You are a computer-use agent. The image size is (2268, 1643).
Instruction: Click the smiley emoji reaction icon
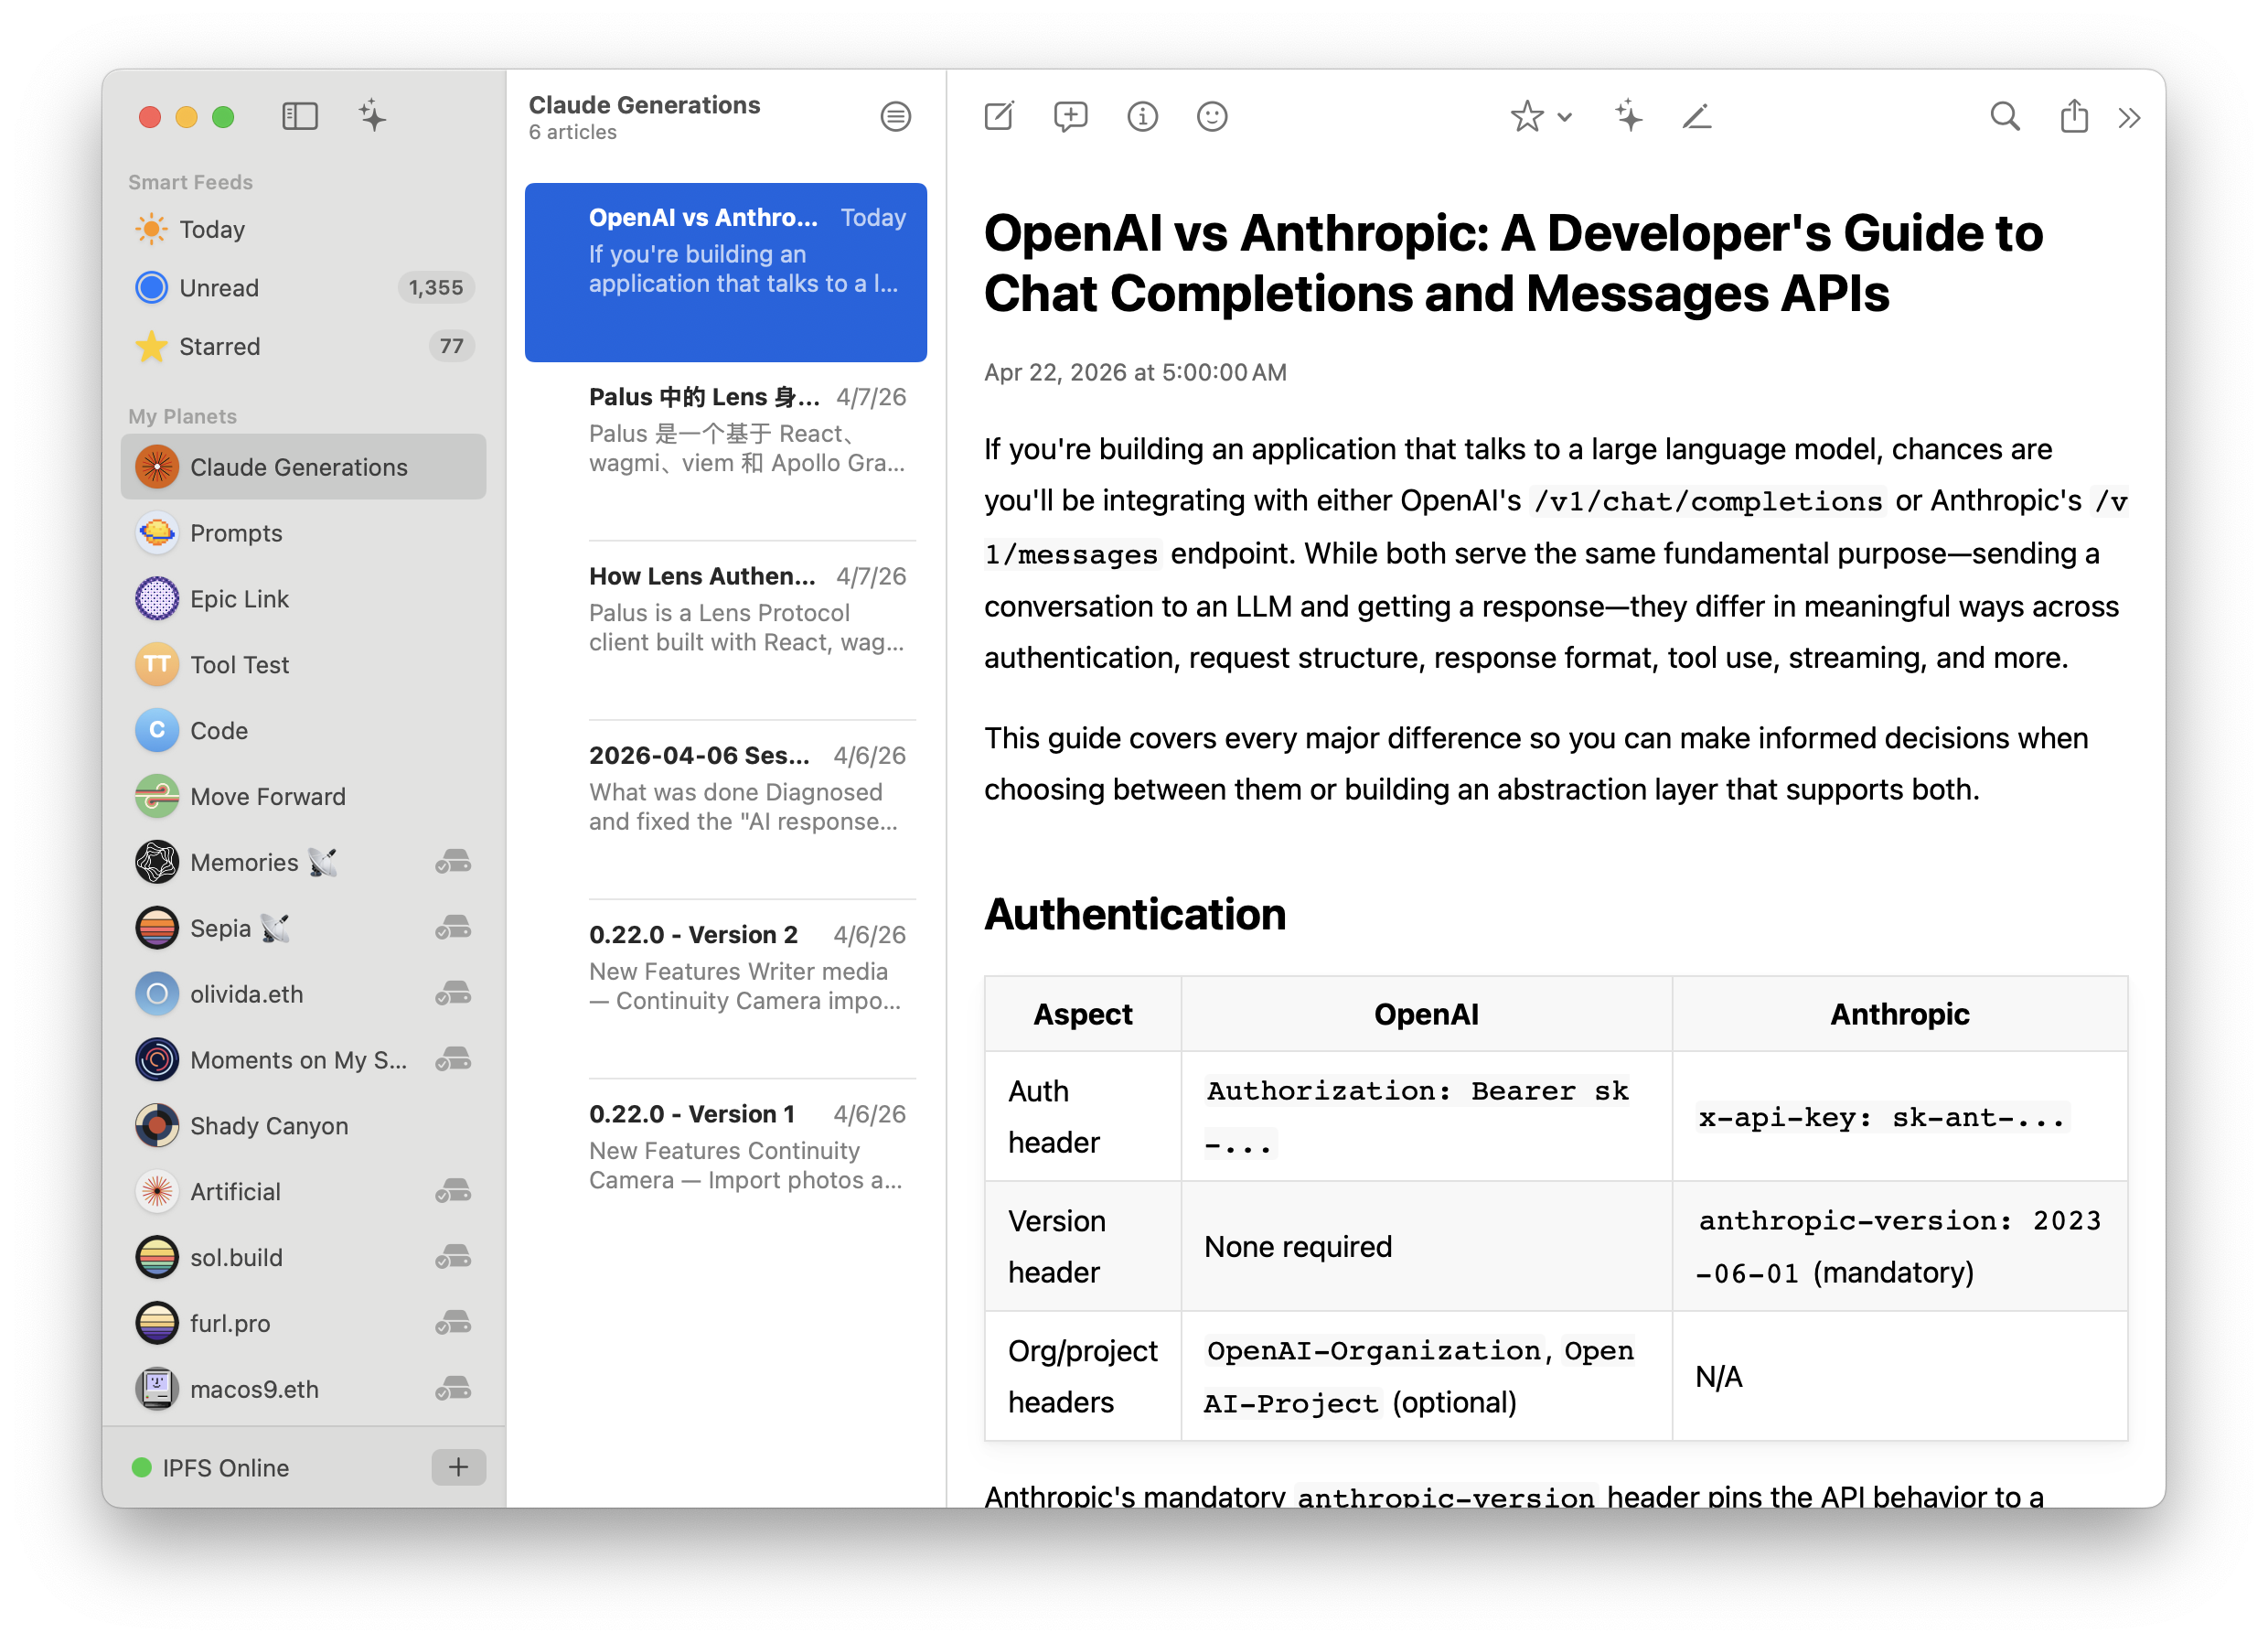[1212, 117]
